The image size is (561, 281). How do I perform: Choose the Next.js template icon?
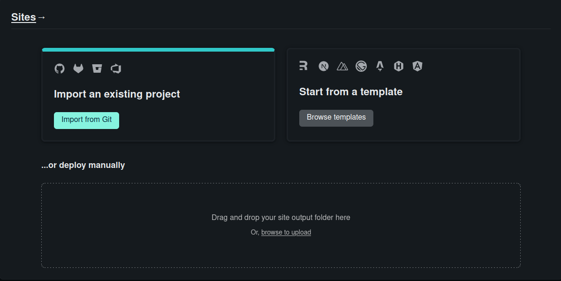tap(324, 66)
